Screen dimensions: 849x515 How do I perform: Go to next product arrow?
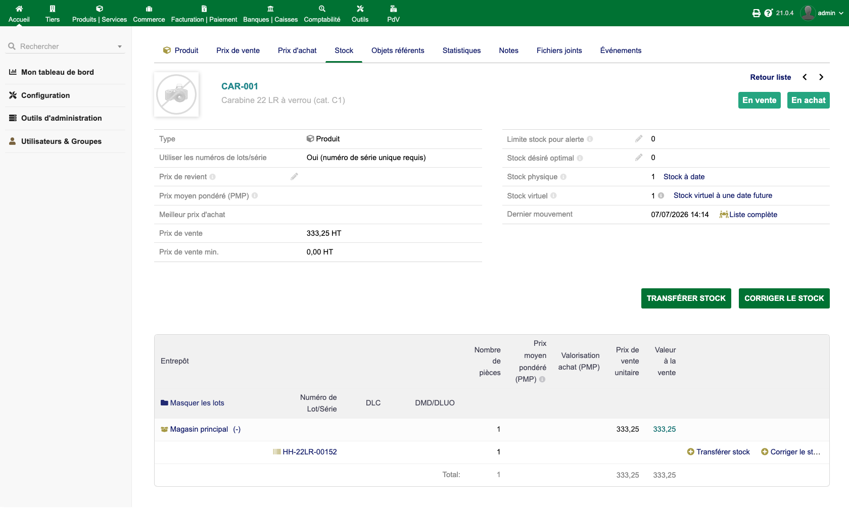pos(821,77)
